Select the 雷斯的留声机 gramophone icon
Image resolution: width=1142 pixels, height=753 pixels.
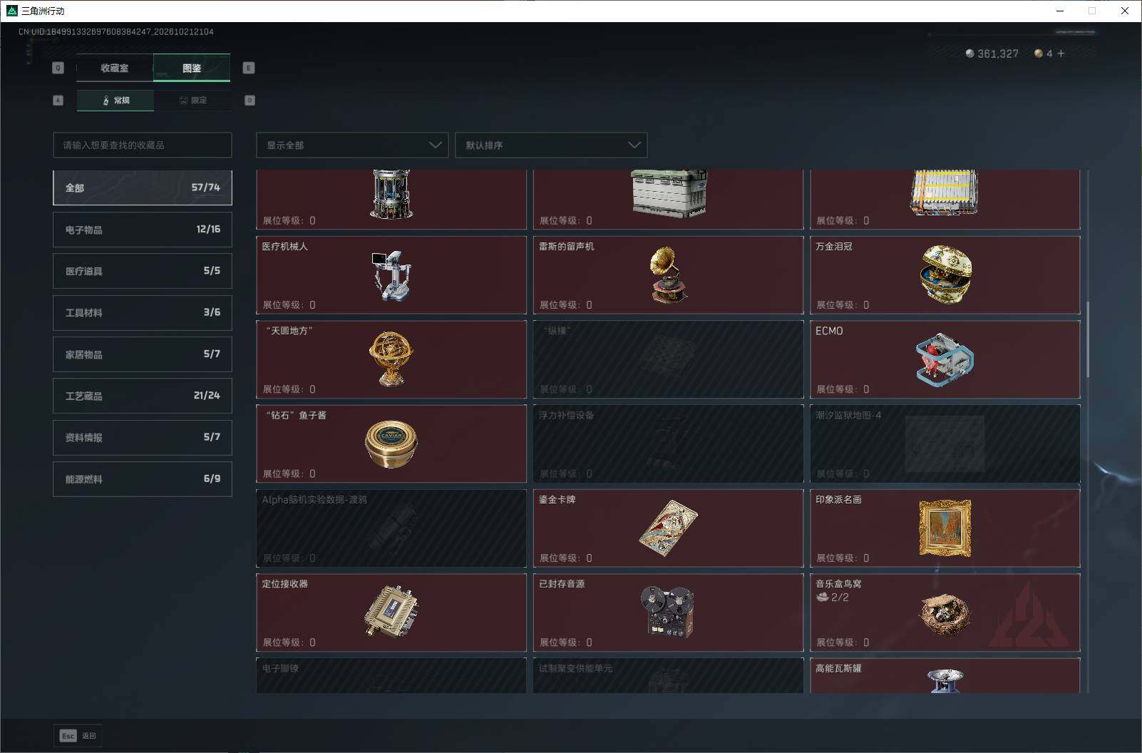point(668,275)
